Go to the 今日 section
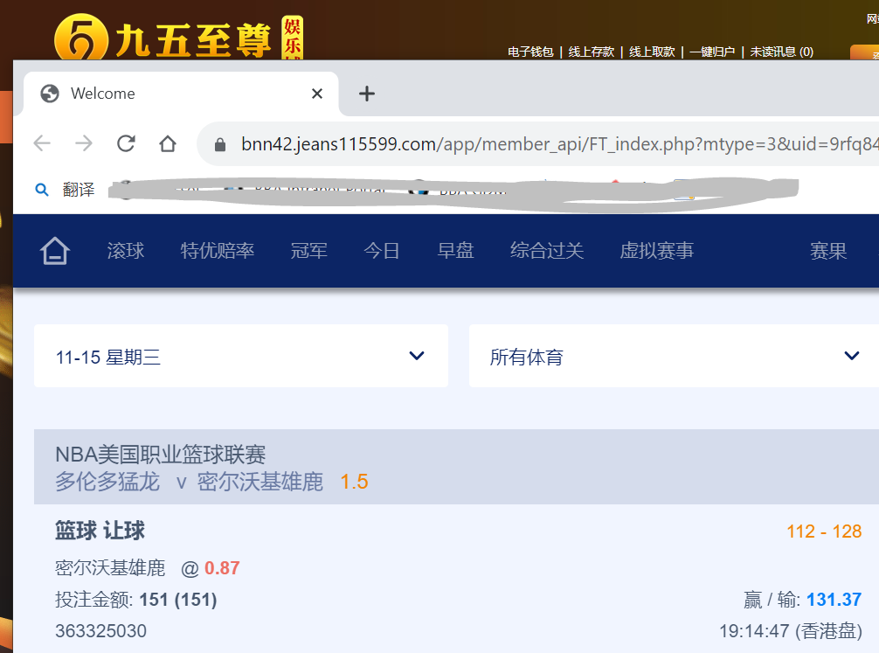Screen dimensions: 879x653 [382, 252]
